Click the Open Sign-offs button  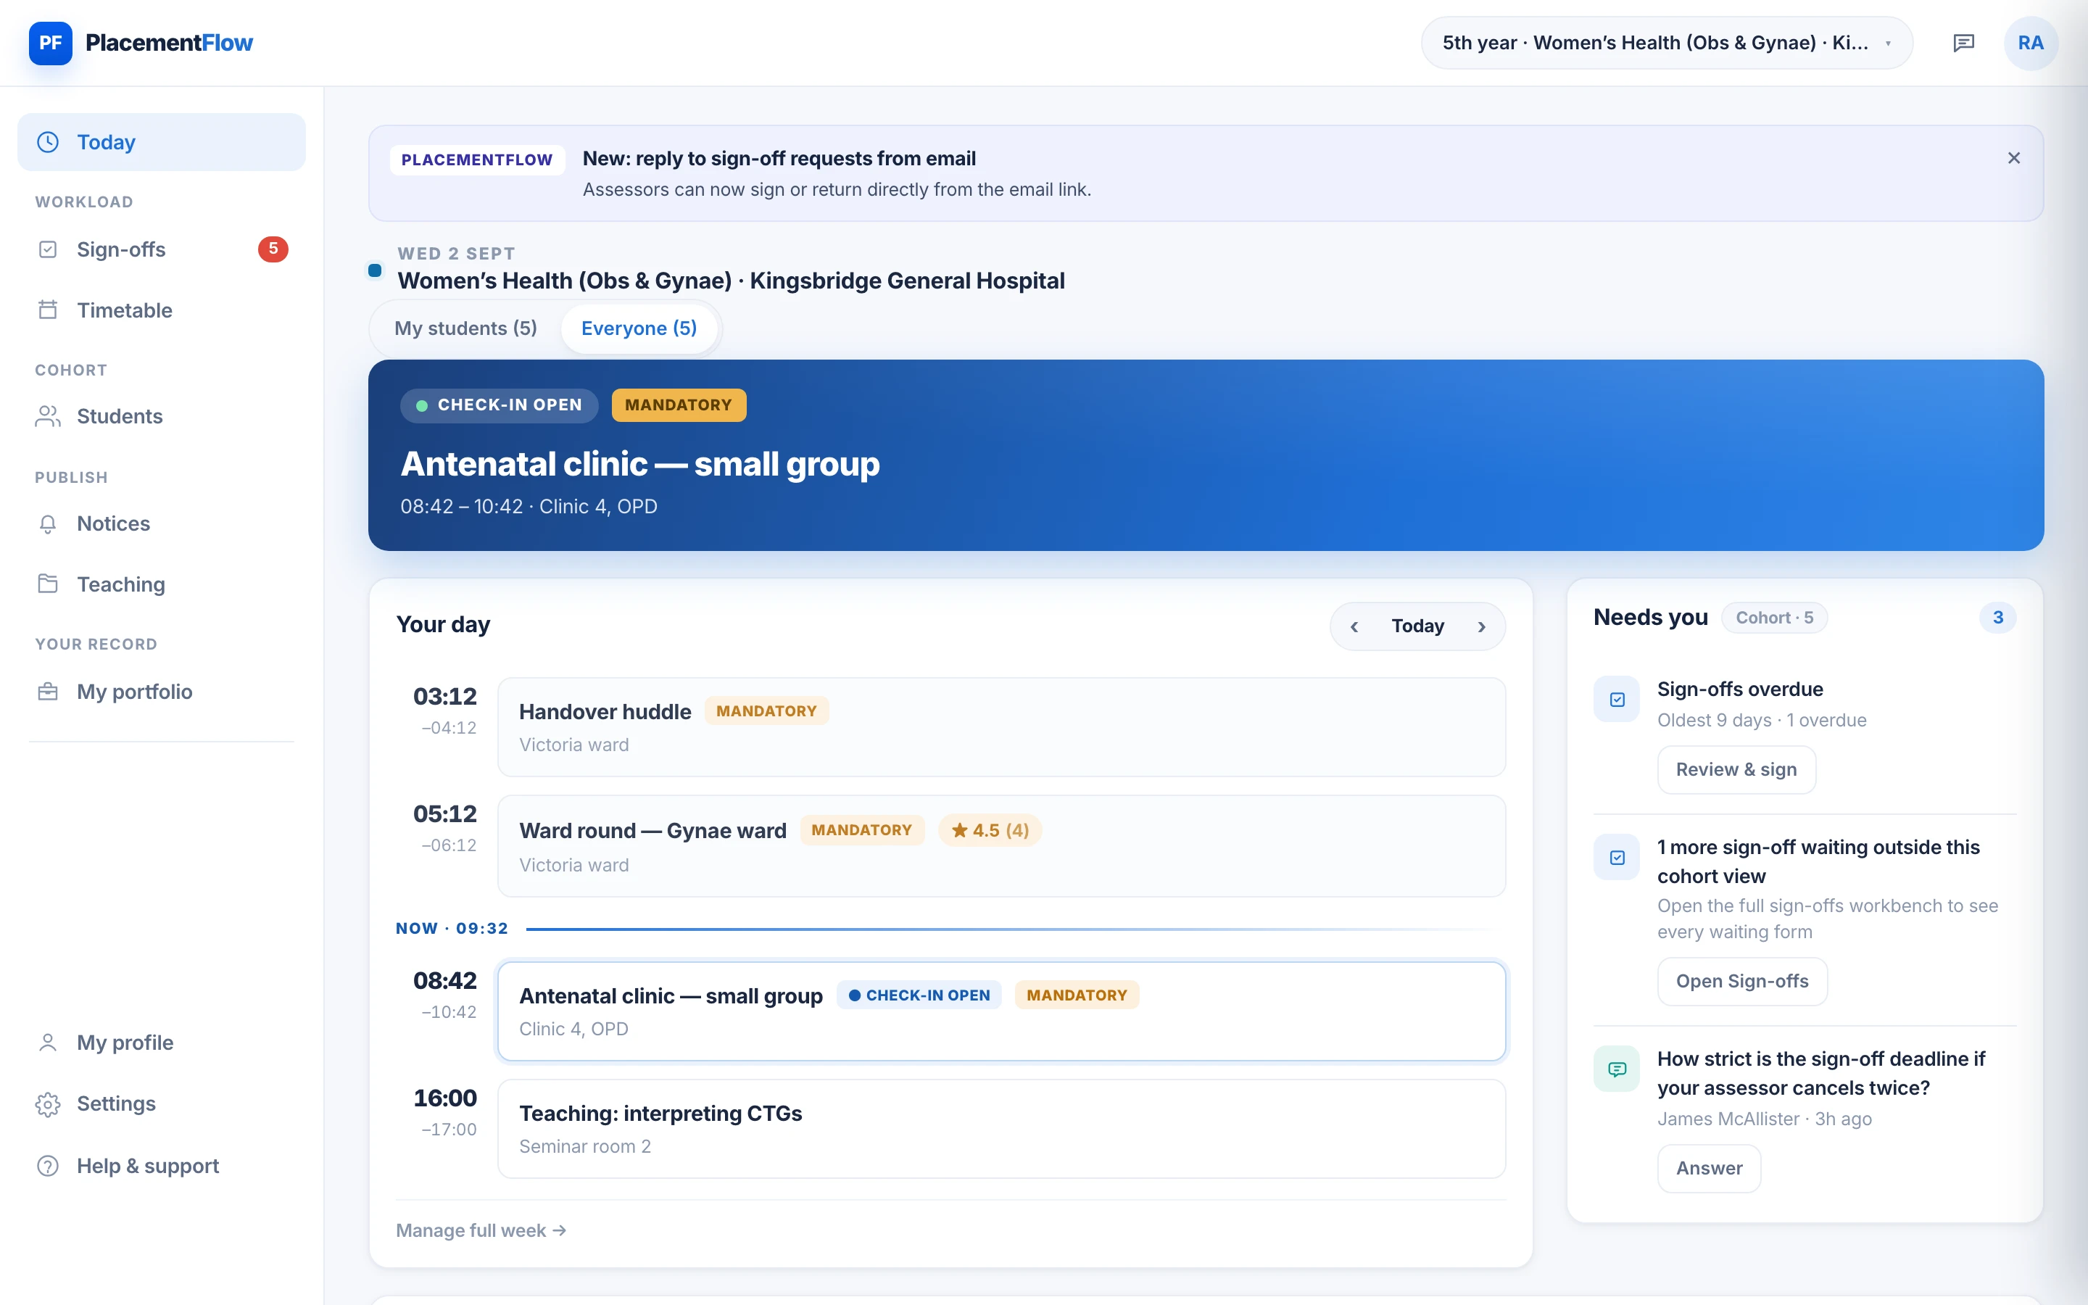[1742, 982]
